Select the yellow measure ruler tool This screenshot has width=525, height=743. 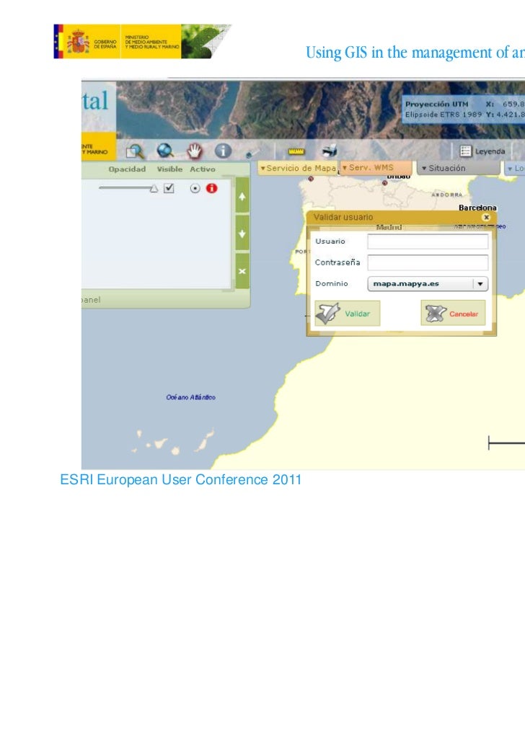coord(296,151)
